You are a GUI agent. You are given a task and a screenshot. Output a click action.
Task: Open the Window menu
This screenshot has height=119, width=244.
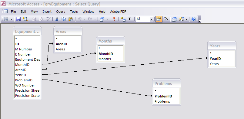(x=88, y=12)
